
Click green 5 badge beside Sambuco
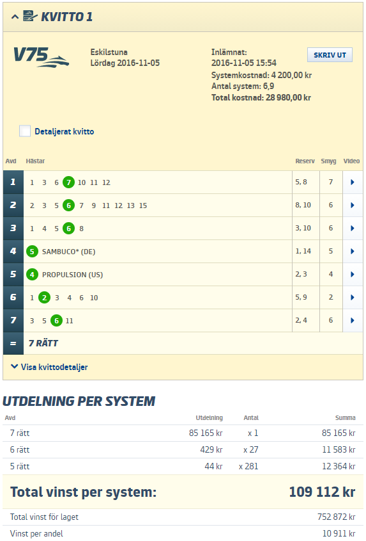tap(32, 252)
